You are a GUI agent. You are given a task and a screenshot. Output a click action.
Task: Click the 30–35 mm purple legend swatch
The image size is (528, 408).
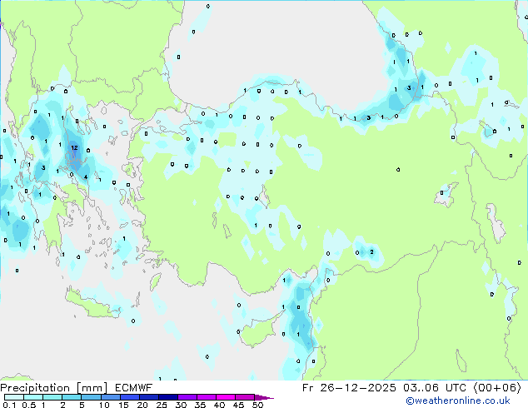coord(187,397)
